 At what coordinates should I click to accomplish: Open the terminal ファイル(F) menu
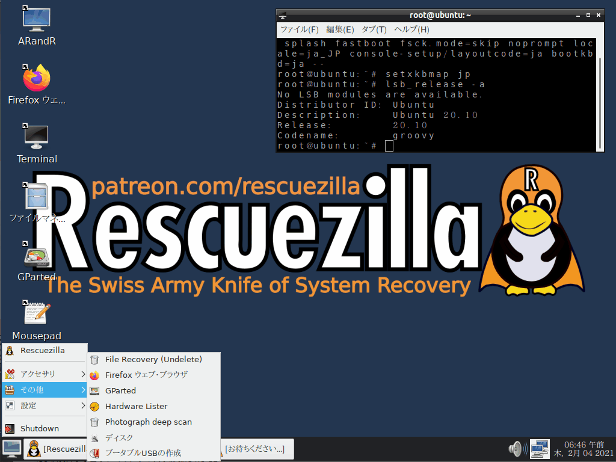point(300,29)
